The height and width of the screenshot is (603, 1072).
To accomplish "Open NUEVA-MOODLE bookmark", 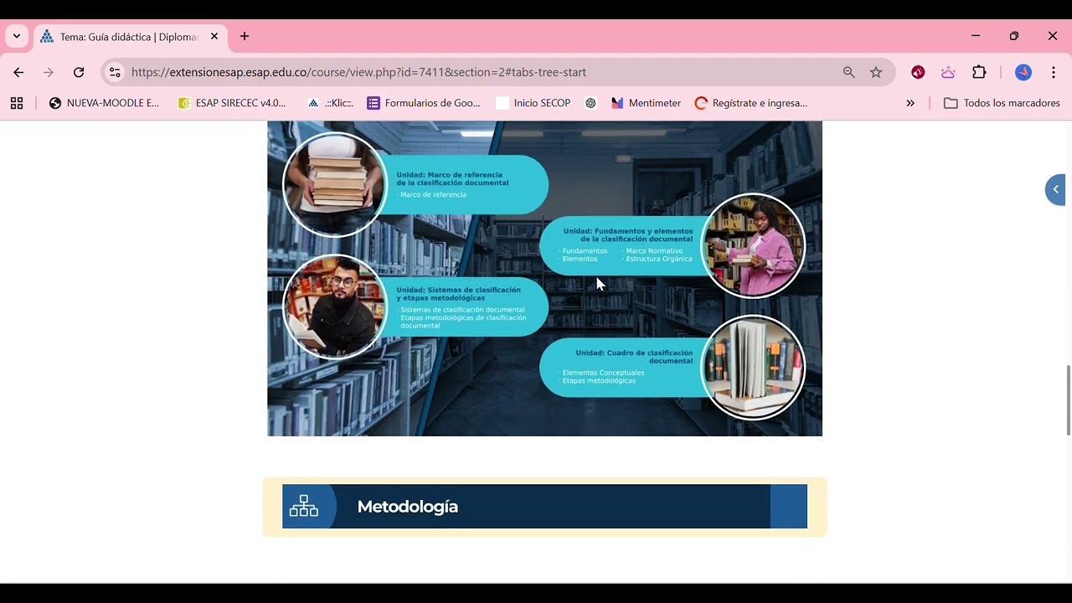I will coord(105,103).
